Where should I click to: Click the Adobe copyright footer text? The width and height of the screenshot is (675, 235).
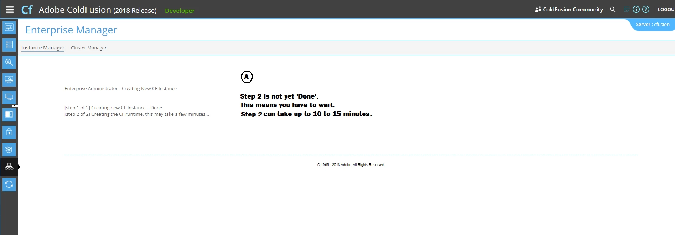pos(351,165)
